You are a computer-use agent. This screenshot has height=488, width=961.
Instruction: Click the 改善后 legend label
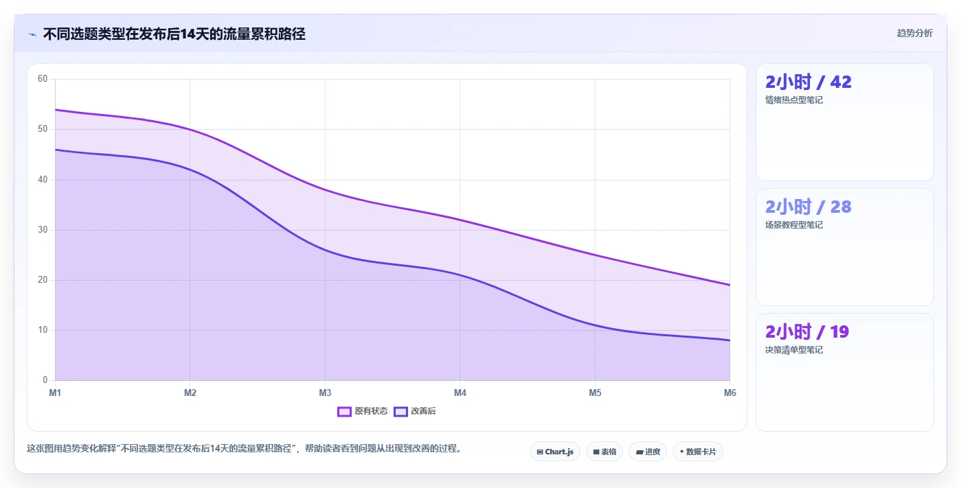click(x=423, y=411)
